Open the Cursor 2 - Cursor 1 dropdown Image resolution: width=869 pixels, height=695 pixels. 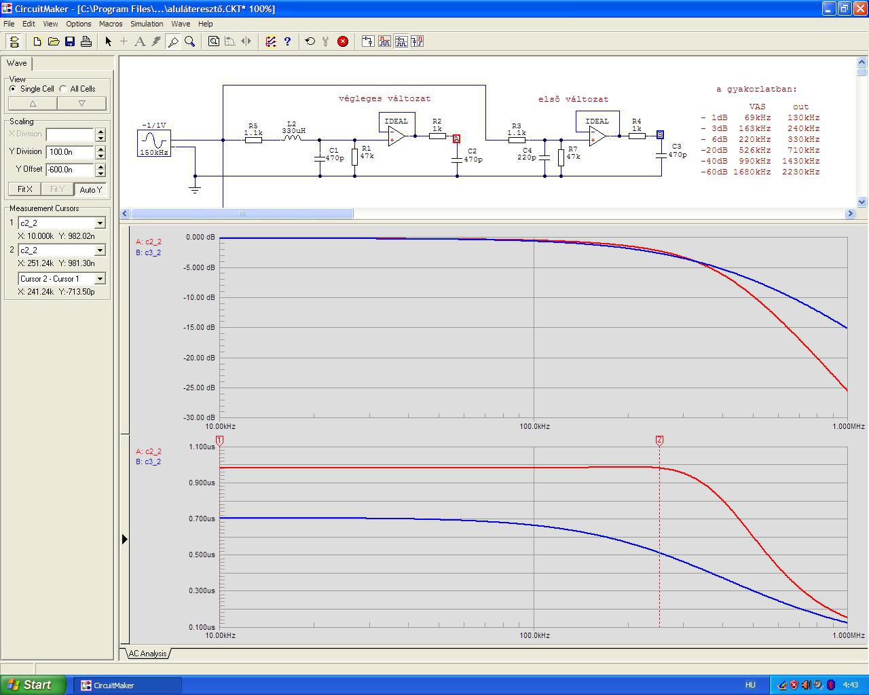100,279
